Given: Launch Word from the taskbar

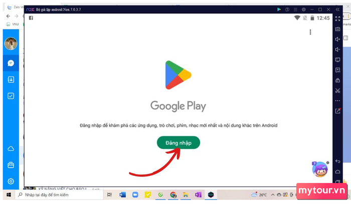Looking at the screenshot, I should click(x=122, y=194).
